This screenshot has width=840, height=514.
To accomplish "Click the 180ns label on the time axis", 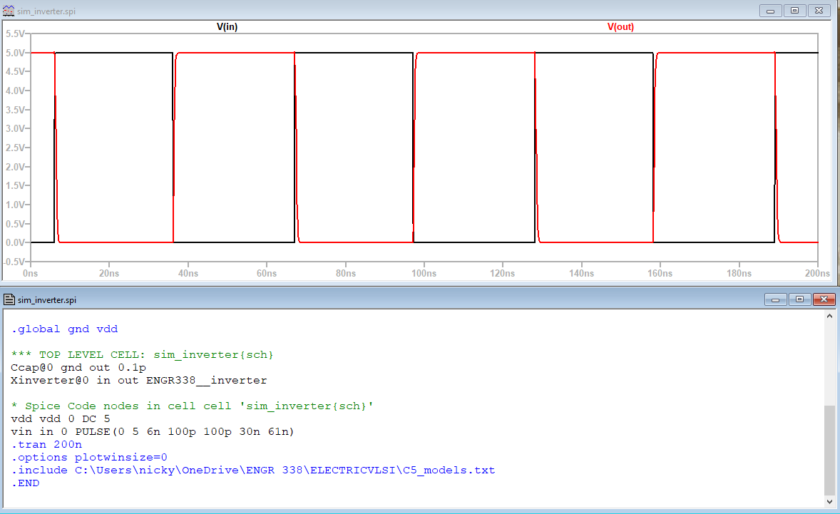I will pos(739,274).
